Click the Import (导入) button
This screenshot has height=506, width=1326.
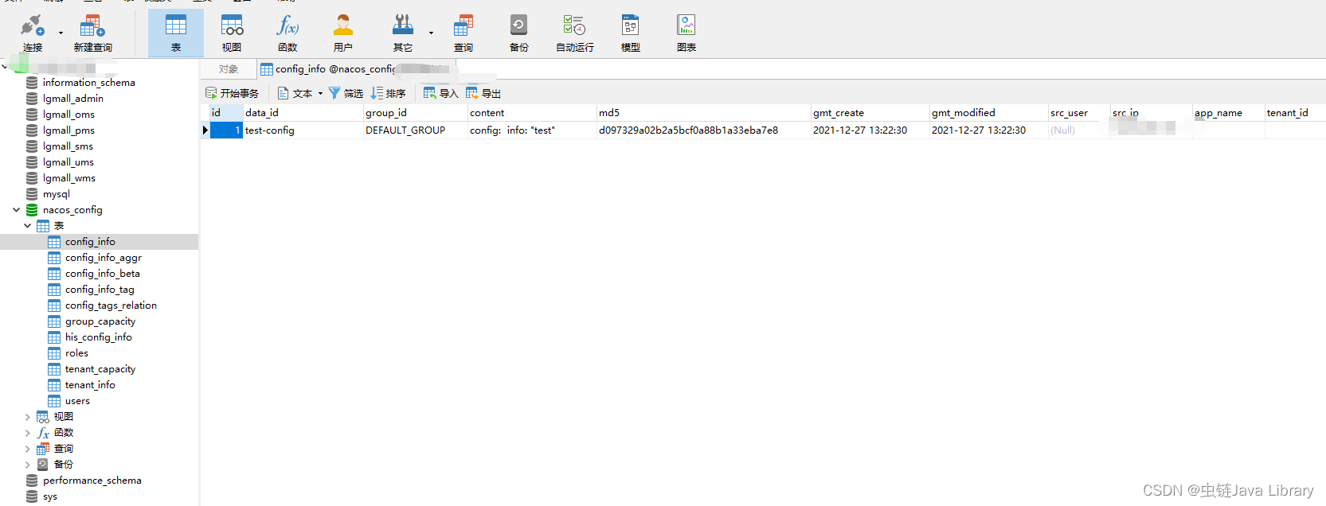click(x=440, y=93)
